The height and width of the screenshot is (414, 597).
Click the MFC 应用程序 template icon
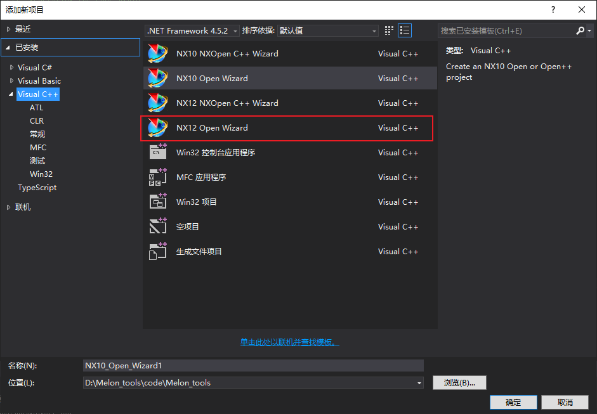coord(157,177)
